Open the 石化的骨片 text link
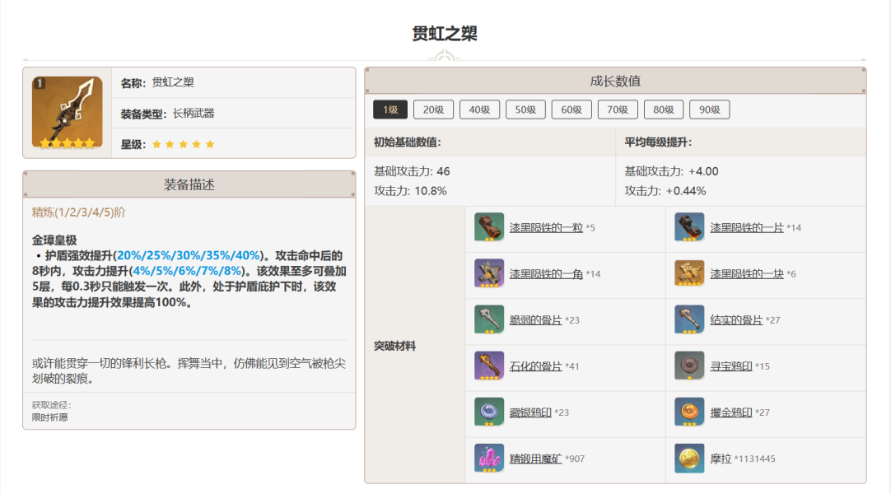891x494 pixels. point(535,366)
